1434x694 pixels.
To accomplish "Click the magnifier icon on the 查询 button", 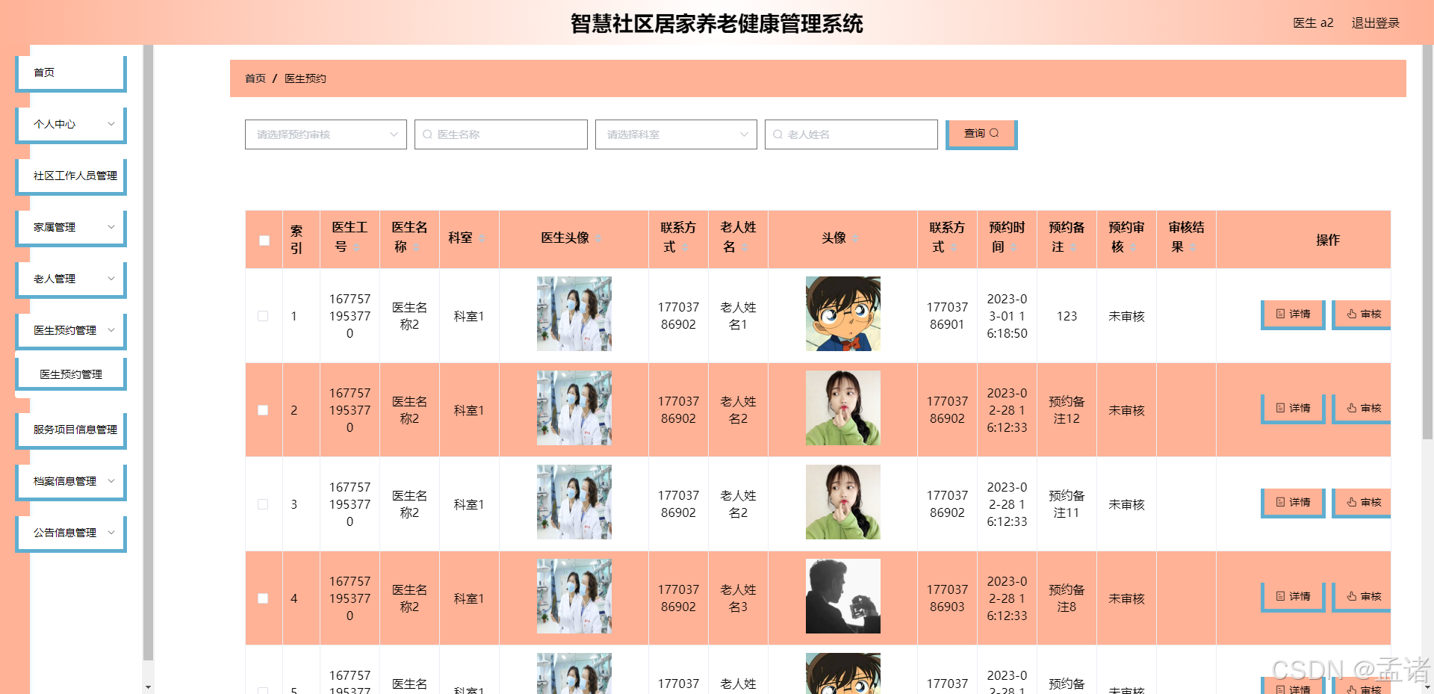I will tap(996, 133).
